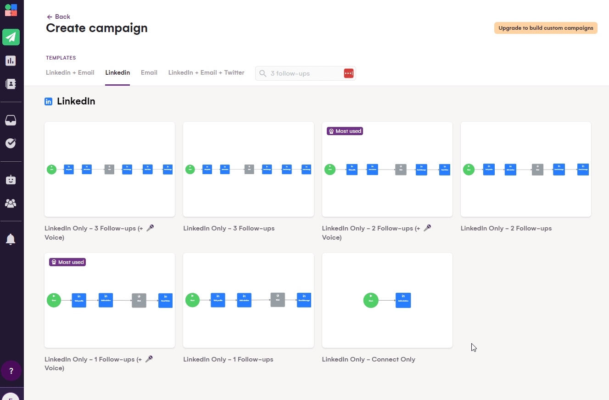Open the robot automation icon in sidebar
The image size is (609, 400).
point(11,180)
